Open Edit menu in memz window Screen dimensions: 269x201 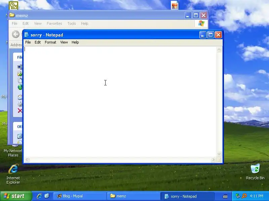click(26, 23)
